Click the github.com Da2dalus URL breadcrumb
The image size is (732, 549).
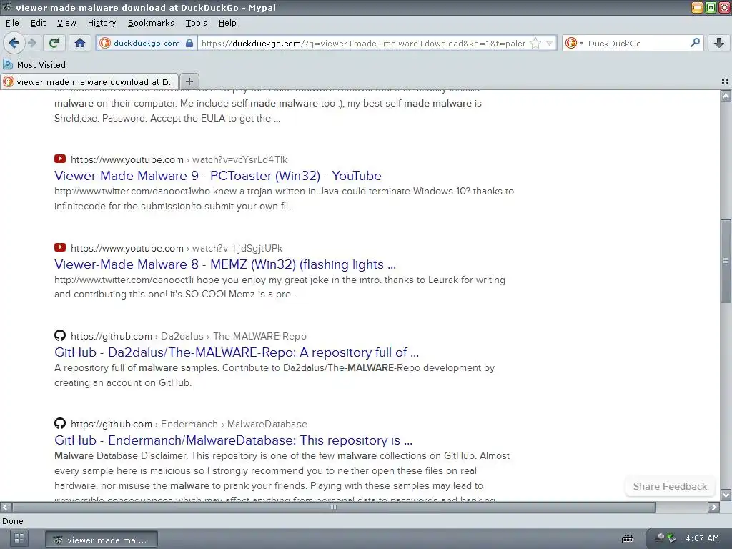pyautogui.click(x=189, y=336)
